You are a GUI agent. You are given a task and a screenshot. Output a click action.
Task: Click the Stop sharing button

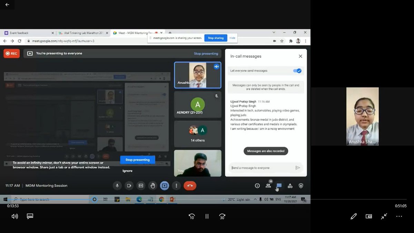pos(216,38)
